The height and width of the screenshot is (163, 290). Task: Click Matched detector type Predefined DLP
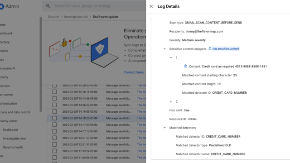tap(220, 145)
